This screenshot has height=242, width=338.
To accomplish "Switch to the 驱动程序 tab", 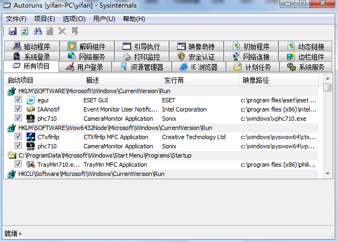I will pyautogui.click(x=31, y=47).
